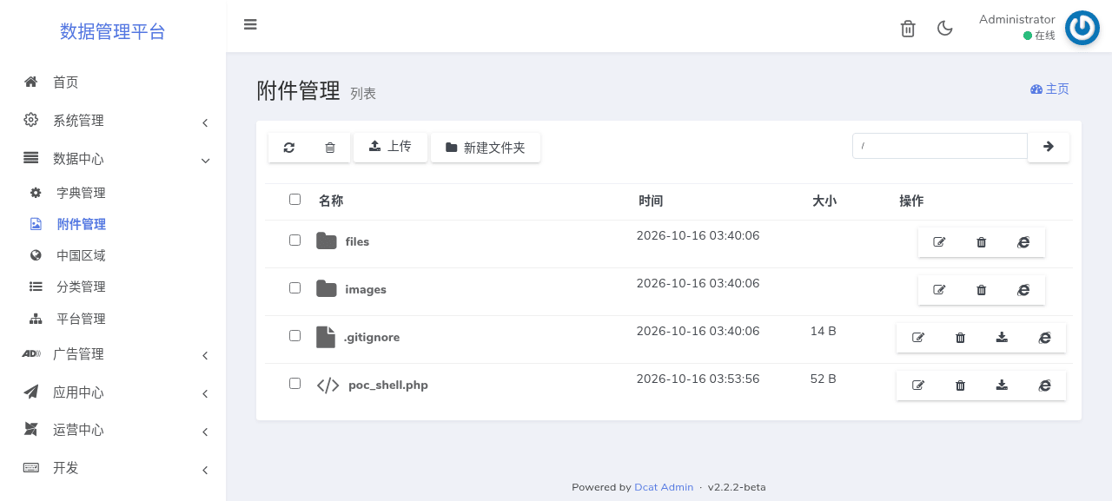The image size is (1112, 501).
Task: Click the 主页 breadcrumb link
Action: click(x=1049, y=89)
